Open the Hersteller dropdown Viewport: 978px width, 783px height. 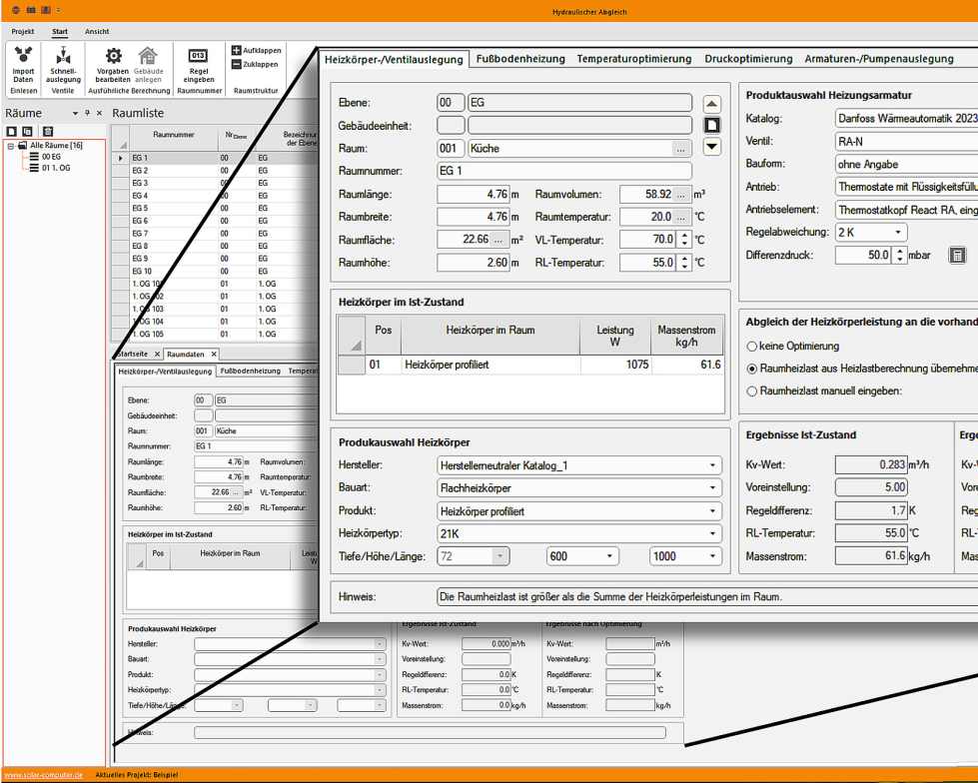pyautogui.click(x=713, y=465)
